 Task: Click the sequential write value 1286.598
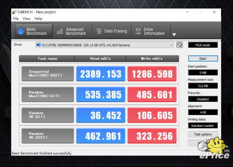pyautogui.click(x=152, y=73)
